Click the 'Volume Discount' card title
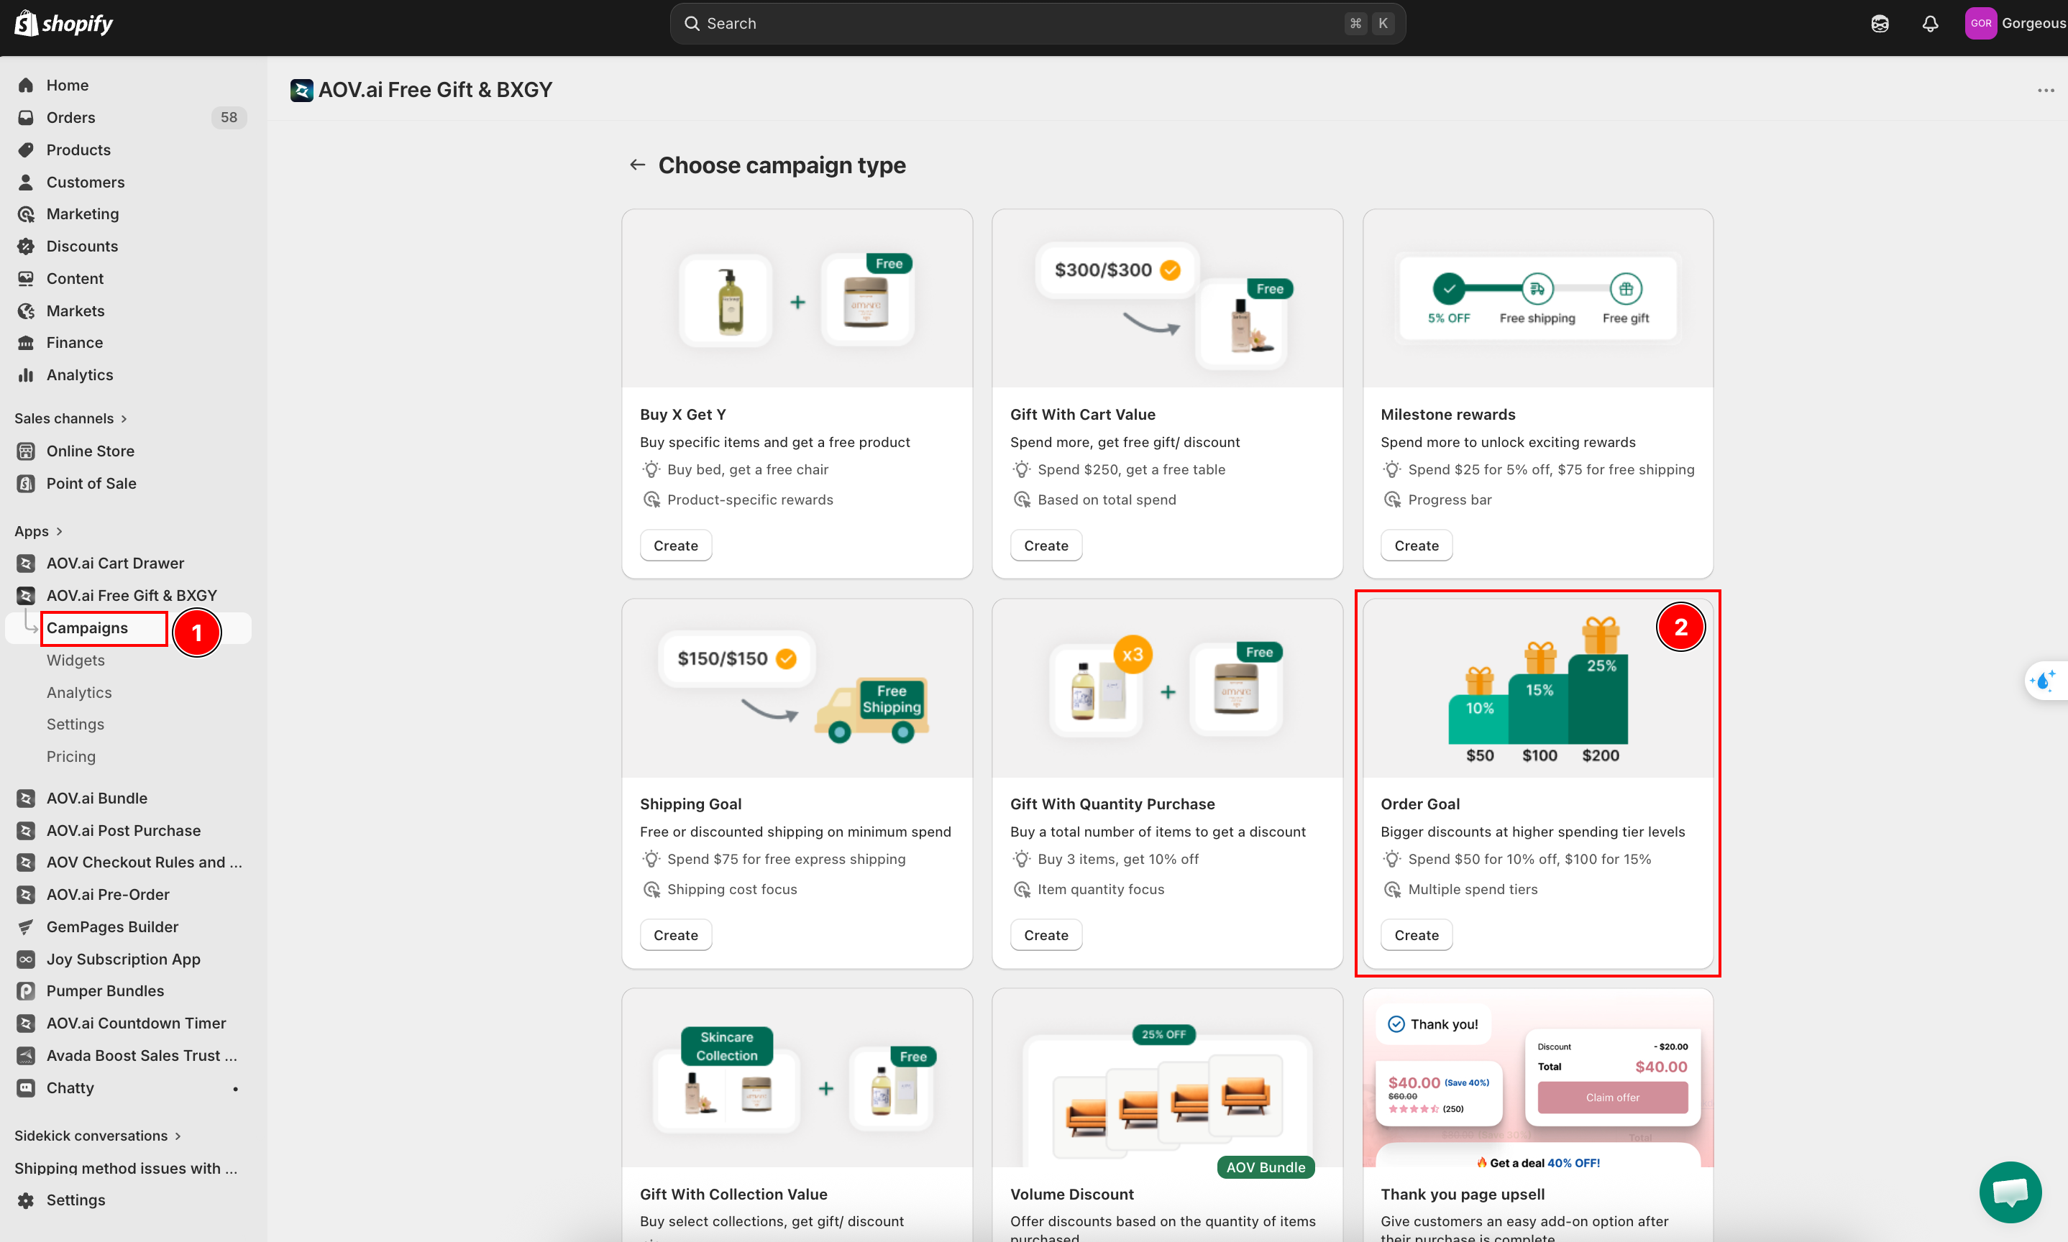This screenshot has height=1242, width=2068. click(1071, 1195)
